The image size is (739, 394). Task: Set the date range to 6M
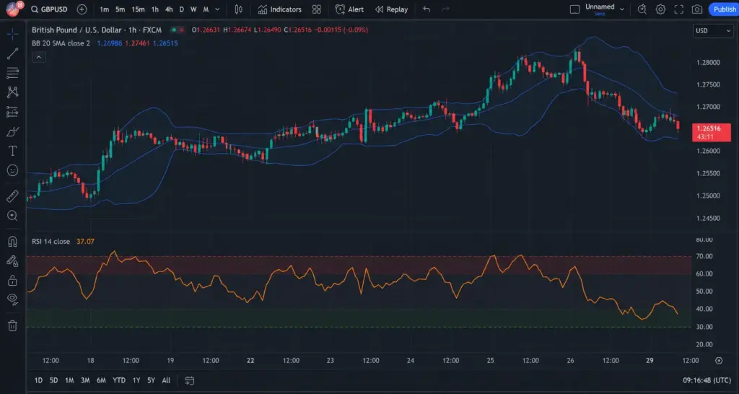click(101, 380)
